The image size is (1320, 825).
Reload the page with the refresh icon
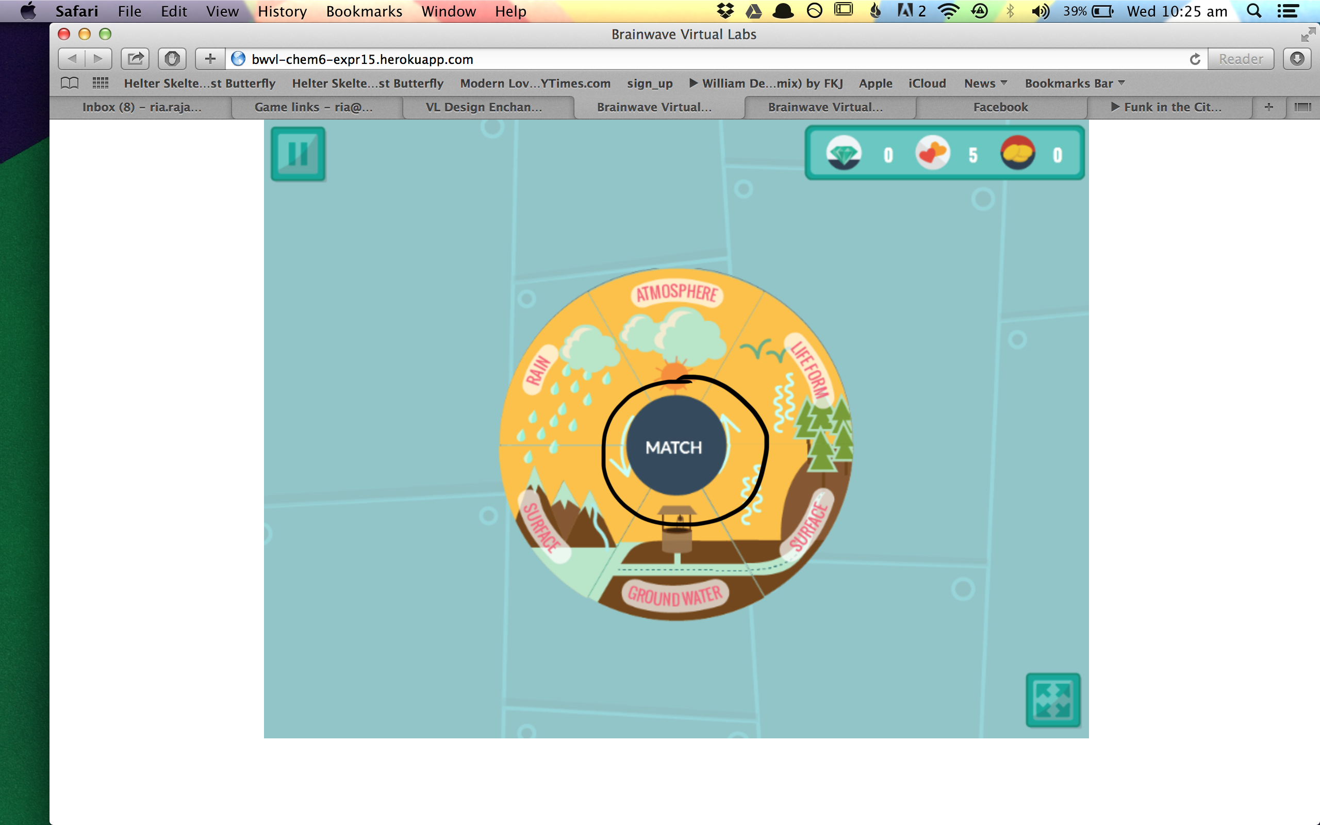click(1195, 59)
